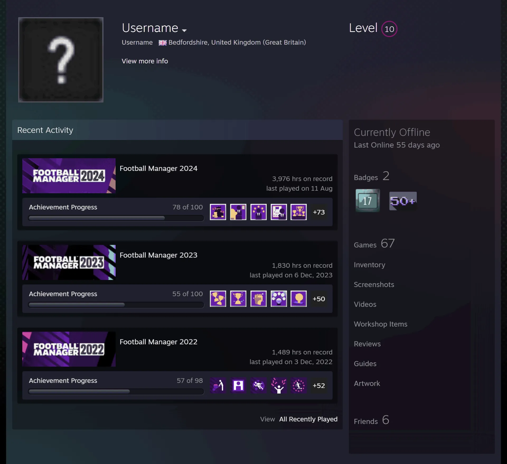Click the 55 of 100 achievement progress bar
The image size is (507, 464).
[x=116, y=305]
